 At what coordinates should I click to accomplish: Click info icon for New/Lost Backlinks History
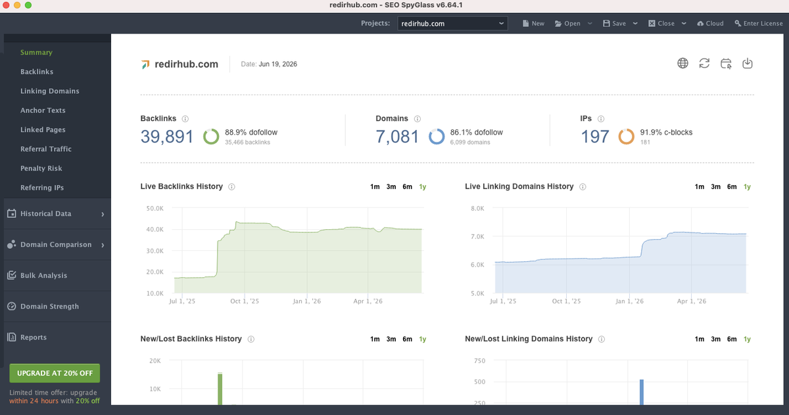(251, 339)
